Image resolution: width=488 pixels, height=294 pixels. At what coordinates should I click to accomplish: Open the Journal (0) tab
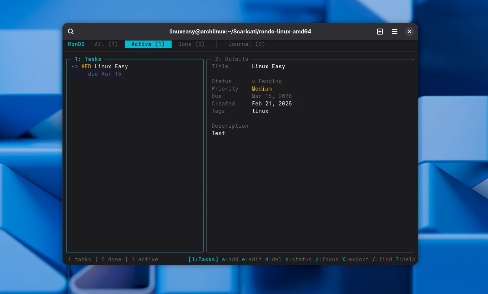click(247, 44)
